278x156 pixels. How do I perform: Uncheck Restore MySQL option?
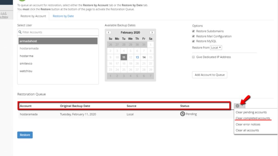point(193,41)
